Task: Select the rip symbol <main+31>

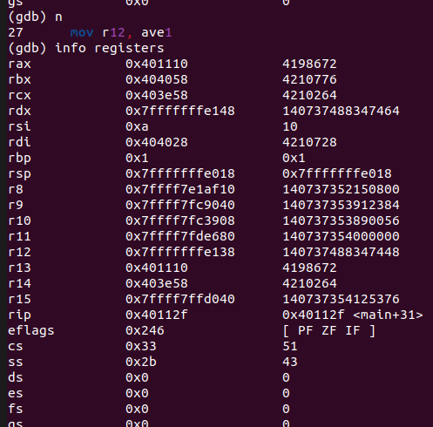Action: (388, 315)
